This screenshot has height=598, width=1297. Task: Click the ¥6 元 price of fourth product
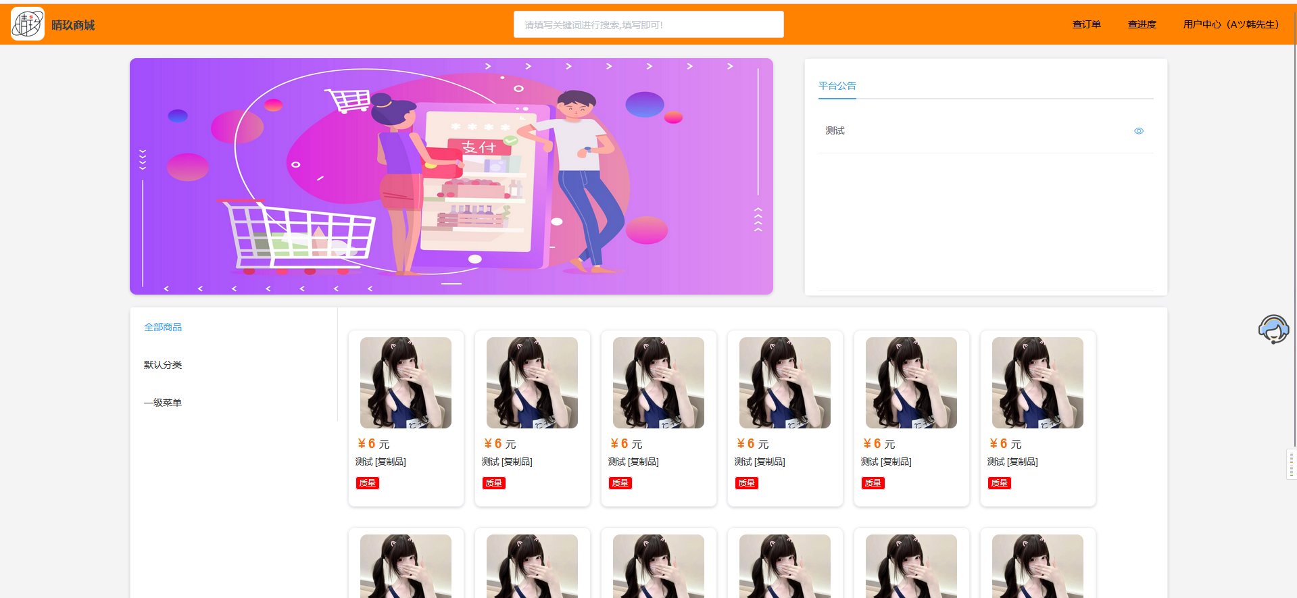(752, 444)
